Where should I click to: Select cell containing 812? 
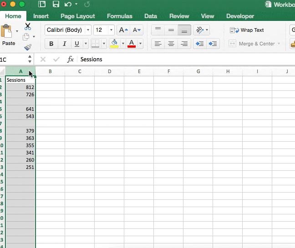pyautogui.click(x=20, y=87)
